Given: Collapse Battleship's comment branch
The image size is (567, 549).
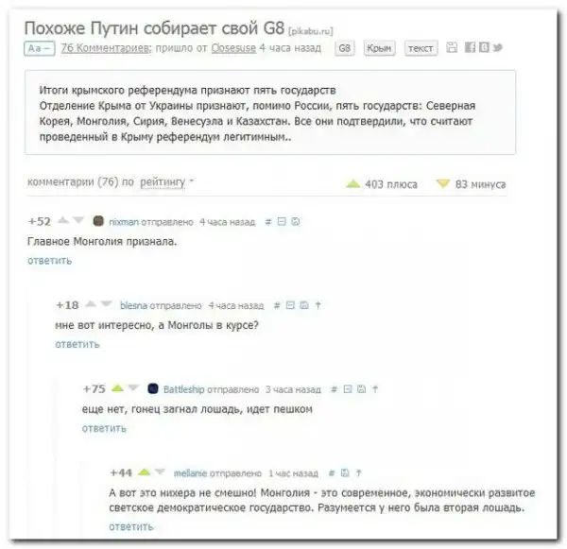Looking at the screenshot, I should (348, 389).
